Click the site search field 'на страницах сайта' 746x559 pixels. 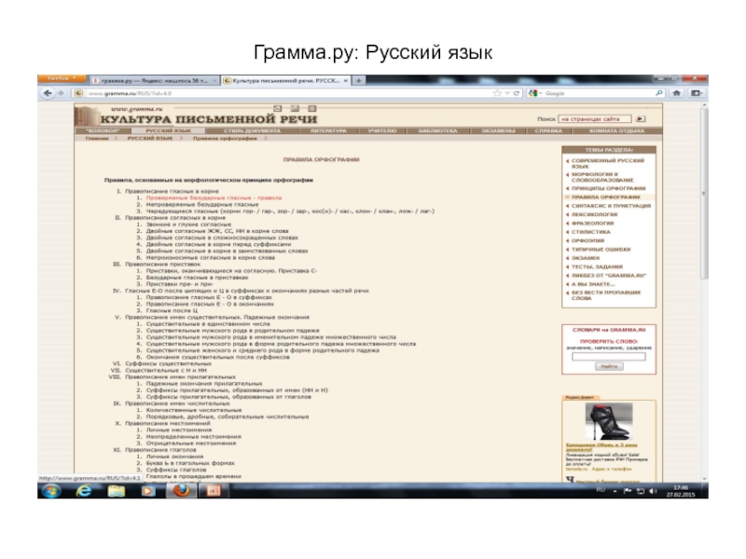(x=595, y=119)
